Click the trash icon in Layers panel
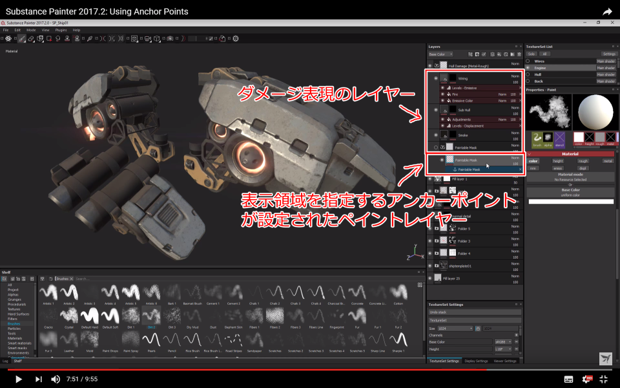 click(x=519, y=54)
